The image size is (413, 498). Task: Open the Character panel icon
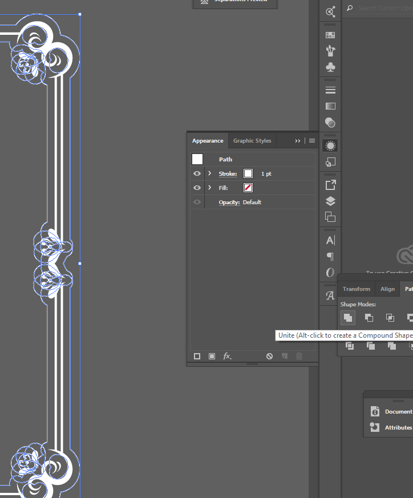point(330,240)
